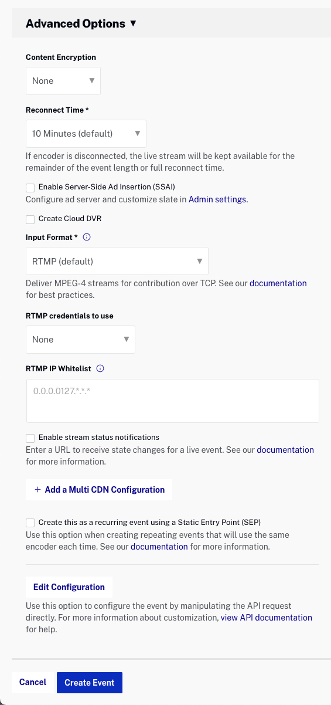Open the view API documentation link

pyautogui.click(x=267, y=618)
